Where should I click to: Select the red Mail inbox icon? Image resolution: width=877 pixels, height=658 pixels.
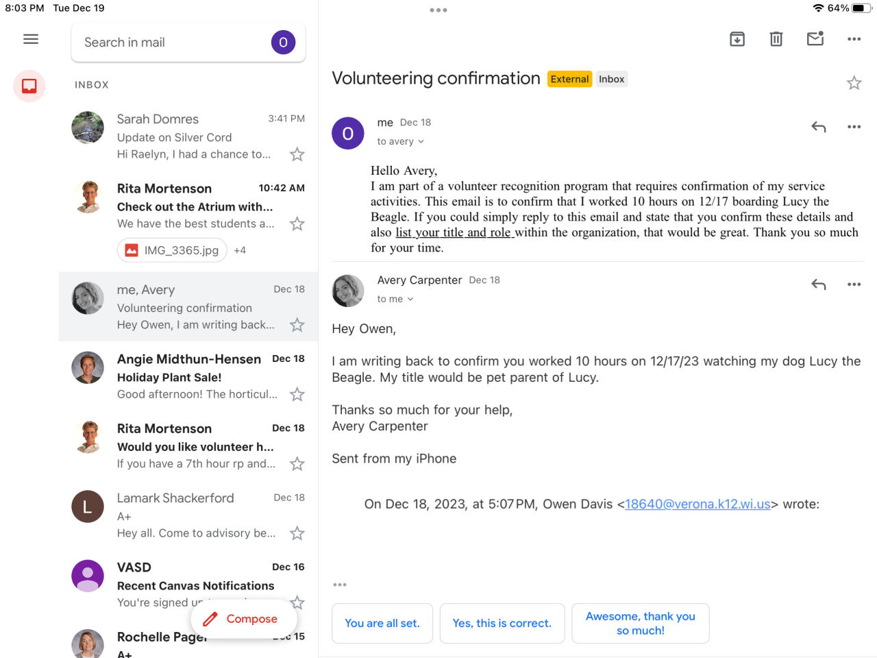click(29, 86)
